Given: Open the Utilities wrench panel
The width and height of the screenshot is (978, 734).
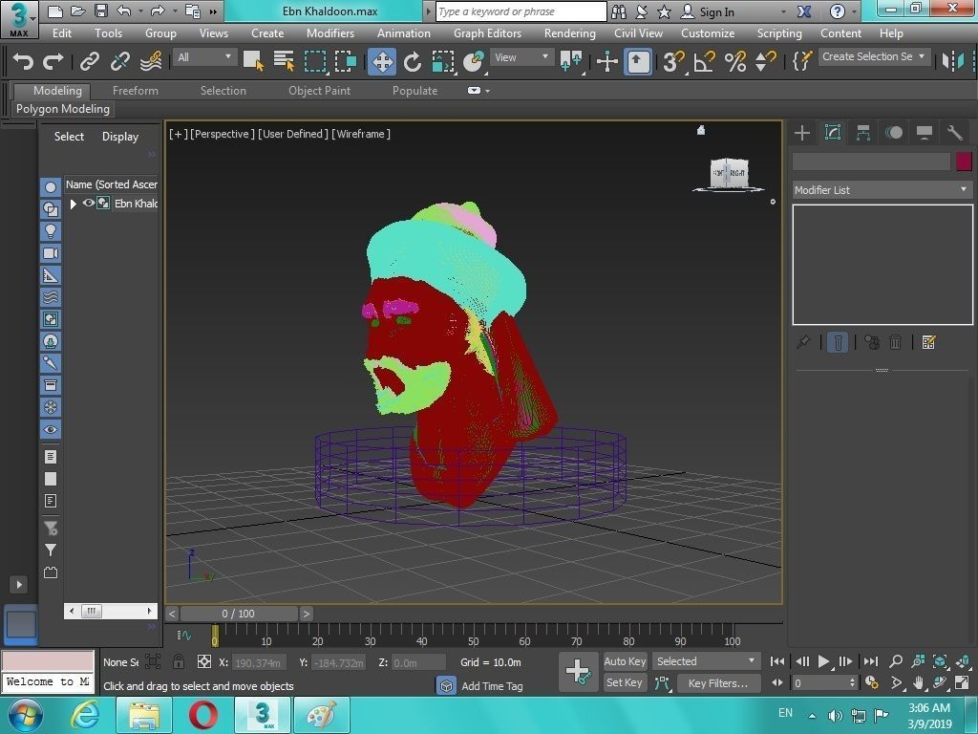Looking at the screenshot, I should click(x=954, y=132).
